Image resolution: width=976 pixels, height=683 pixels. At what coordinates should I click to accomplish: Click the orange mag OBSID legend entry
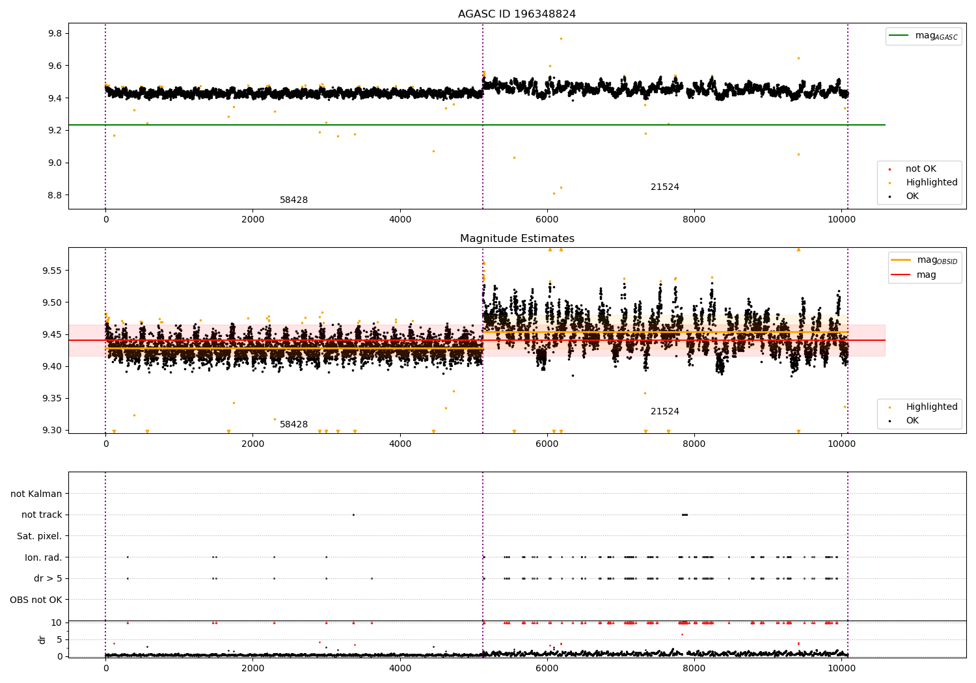pos(925,260)
